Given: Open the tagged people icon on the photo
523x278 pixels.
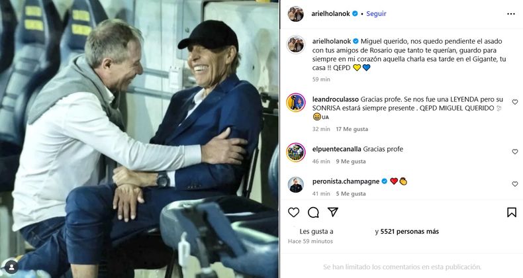Looking at the screenshot, I should [x=10, y=267].
